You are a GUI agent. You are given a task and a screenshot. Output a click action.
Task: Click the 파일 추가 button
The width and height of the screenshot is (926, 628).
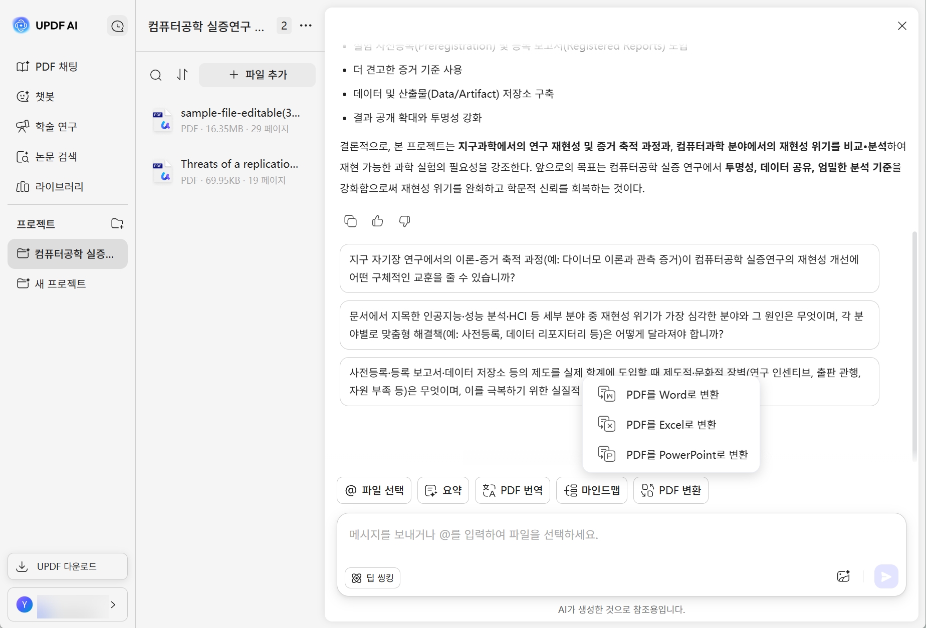click(x=257, y=75)
